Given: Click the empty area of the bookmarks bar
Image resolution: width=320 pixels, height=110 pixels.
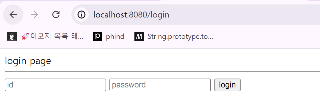Looking at the screenshot, I should pos(265,36).
